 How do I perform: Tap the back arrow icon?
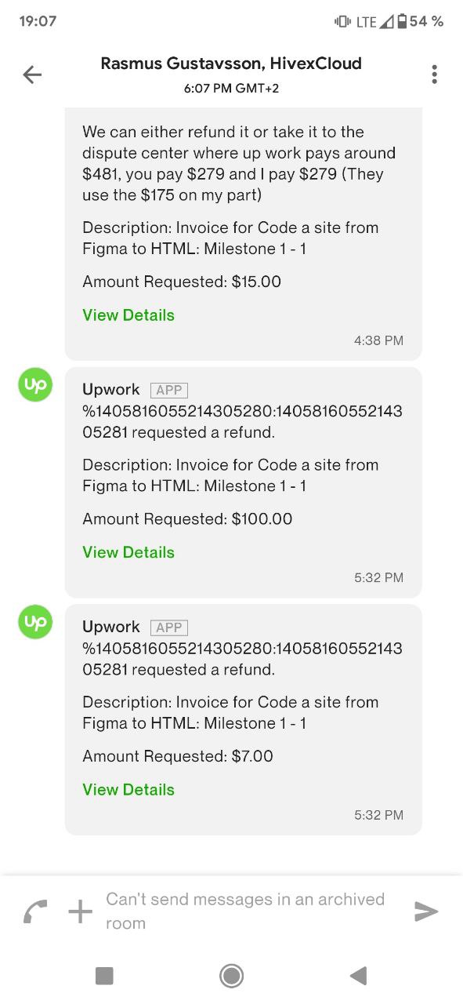click(x=32, y=75)
